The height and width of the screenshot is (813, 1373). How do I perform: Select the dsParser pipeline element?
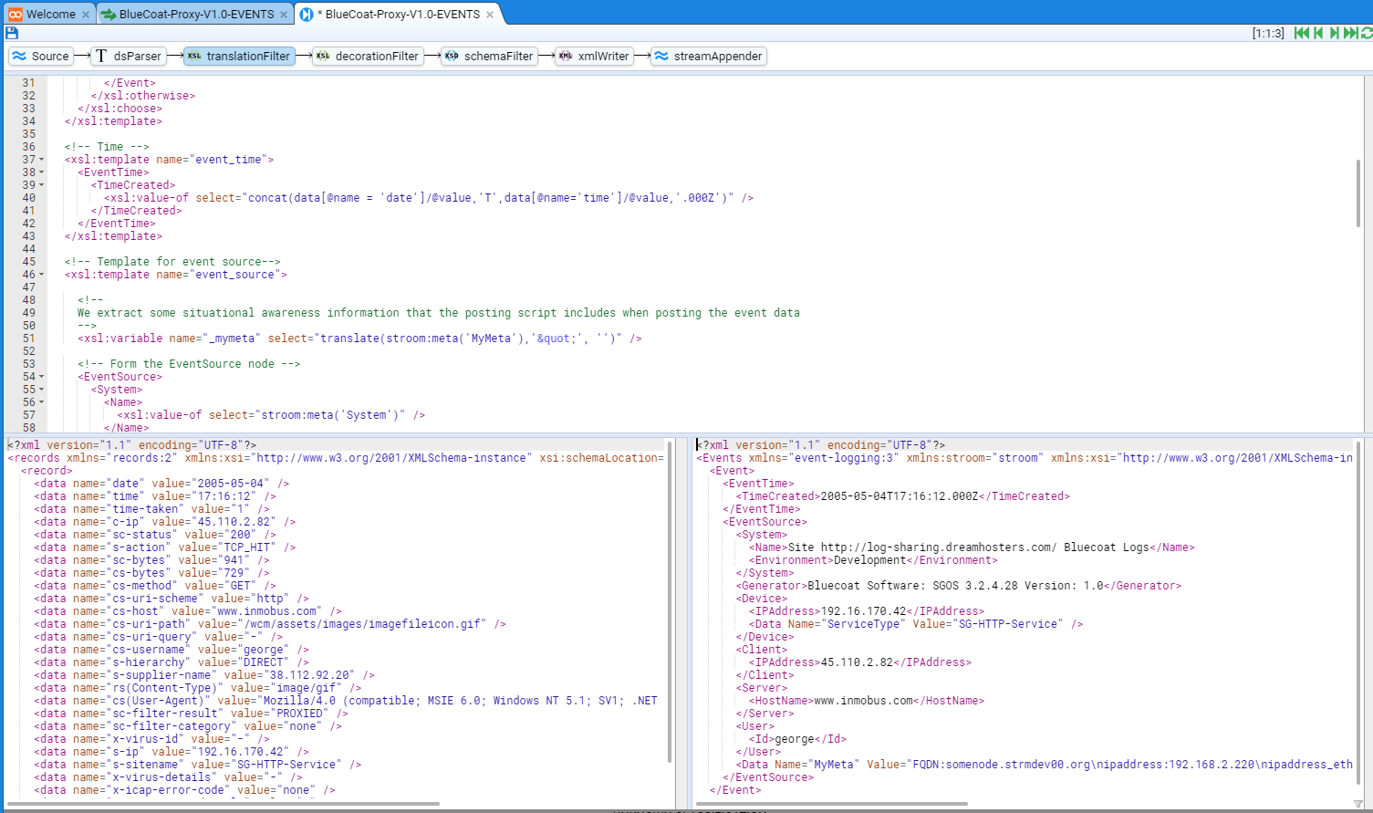[128, 56]
